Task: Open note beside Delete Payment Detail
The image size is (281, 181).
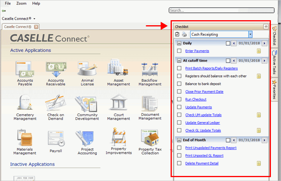Action: click(x=258, y=164)
